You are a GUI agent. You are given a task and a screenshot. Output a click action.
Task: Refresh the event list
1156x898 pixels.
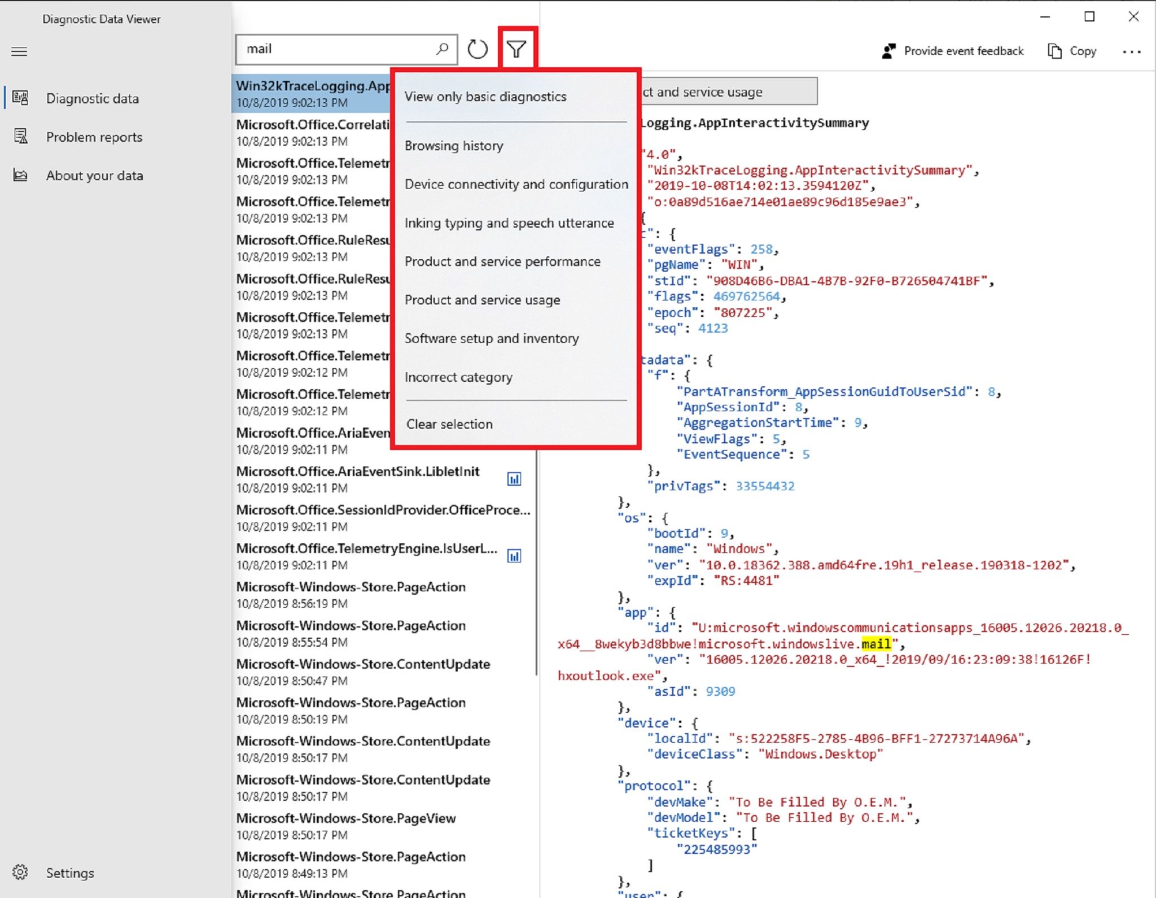(478, 49)
